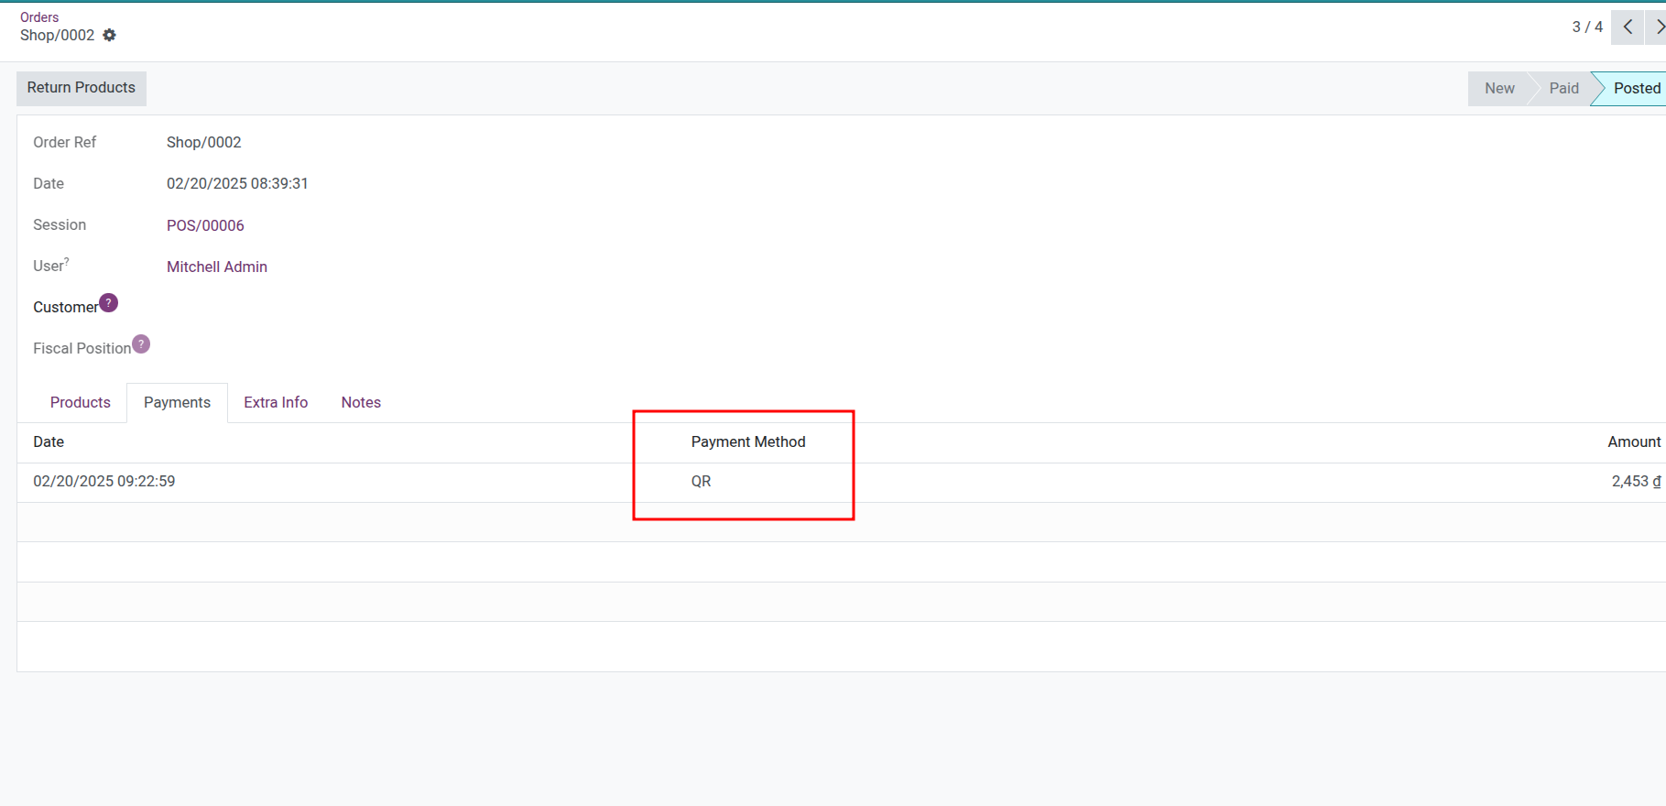Viewport: 1666px width, 806px height.
Task: Click the Return Products button
Action: click(82, 88)
